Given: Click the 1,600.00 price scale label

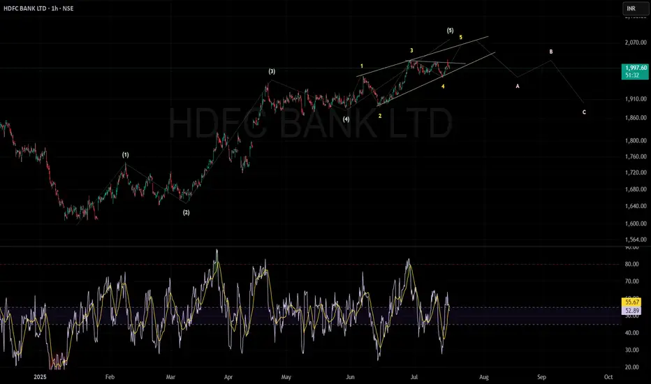Looking at the screenshot, I should [x=636, y=223].
